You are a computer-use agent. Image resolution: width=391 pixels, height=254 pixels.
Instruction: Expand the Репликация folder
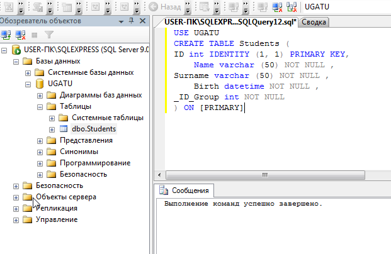[16, 209]
